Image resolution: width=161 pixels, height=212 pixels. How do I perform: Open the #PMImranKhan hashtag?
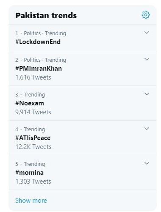[39, 69]
